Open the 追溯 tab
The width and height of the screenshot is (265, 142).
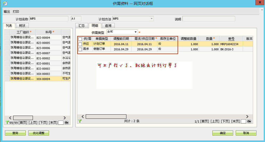108,26
